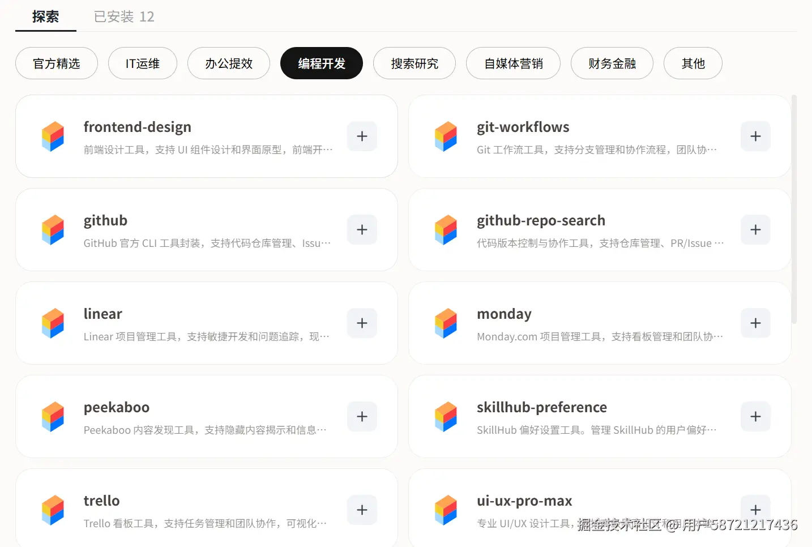Click the monday card cube logo

[x=446, y=323]
